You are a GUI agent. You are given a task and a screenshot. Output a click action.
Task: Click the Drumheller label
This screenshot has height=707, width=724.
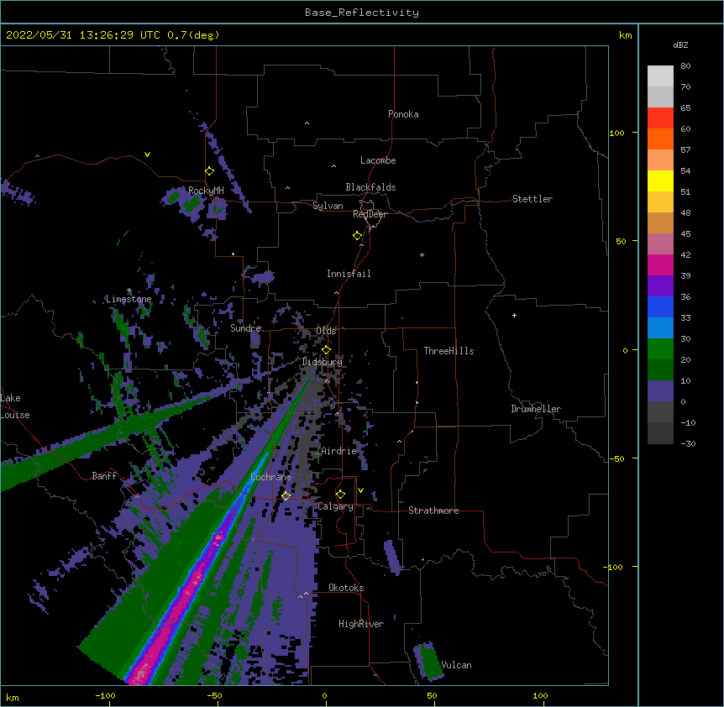tap(536, 409)
